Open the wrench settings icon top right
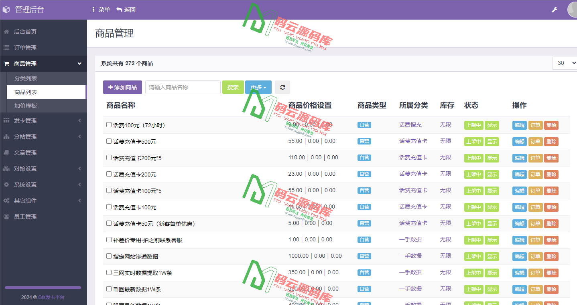The height and width of the screenshot is (305, 577). (x=555, y=9)
